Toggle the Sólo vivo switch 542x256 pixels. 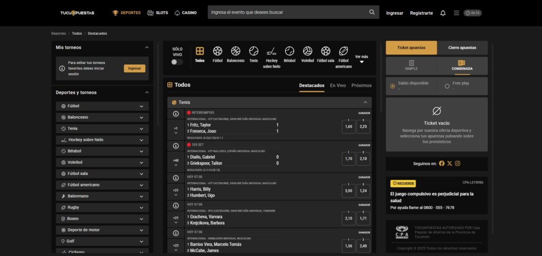(x=177, y=62)
